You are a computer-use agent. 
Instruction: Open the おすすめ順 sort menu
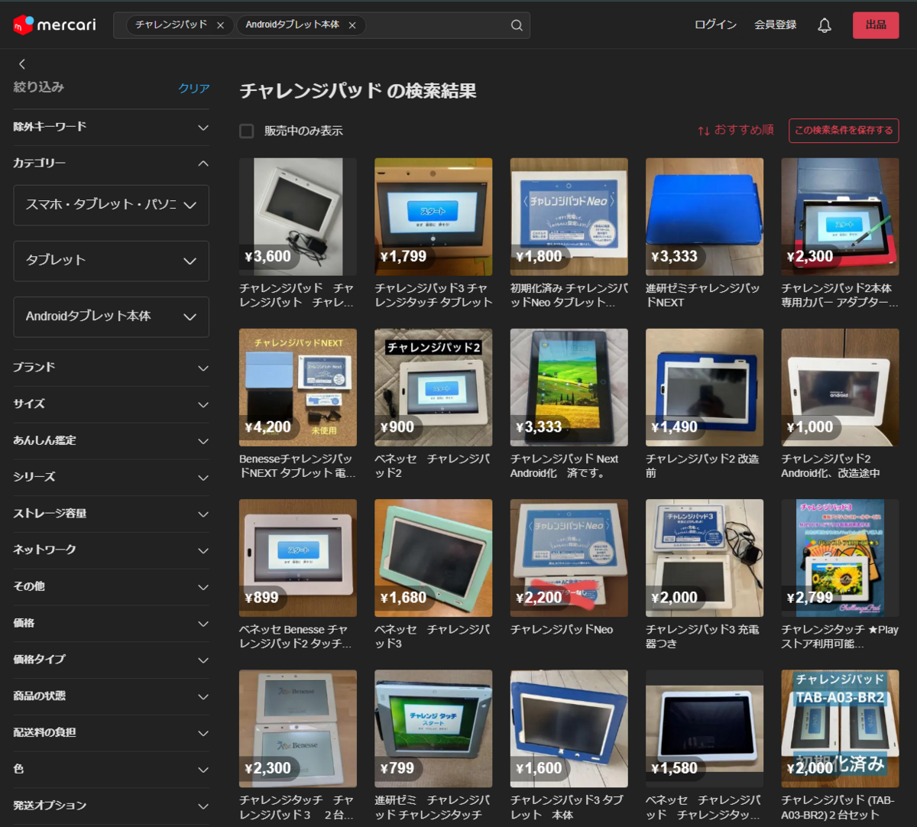[735, 131]
